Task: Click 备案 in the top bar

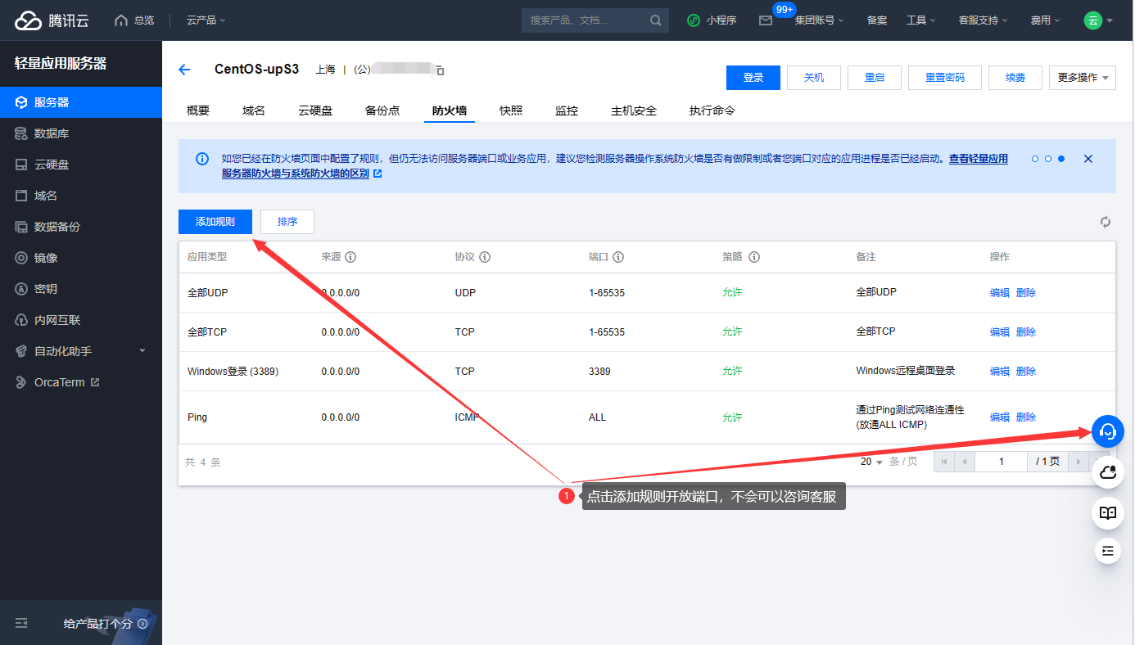Action: (877, 20)
